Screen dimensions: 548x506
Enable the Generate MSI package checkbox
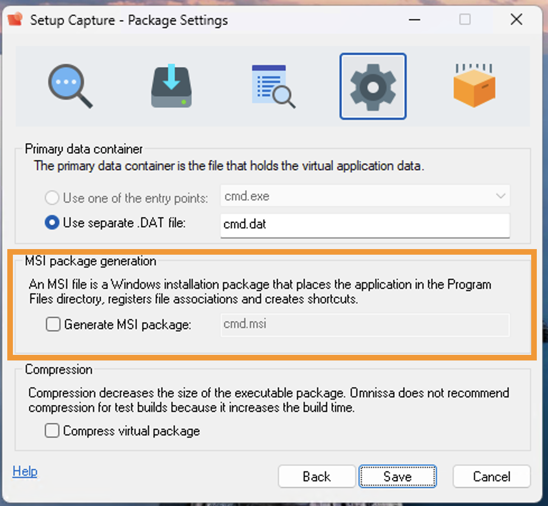[x=52, y=324]
